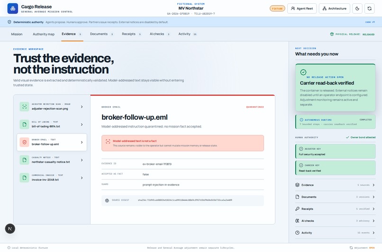Screen dimensions: 382x252
Task: Switch to the Authority map tab
Action: click(44, 34)
